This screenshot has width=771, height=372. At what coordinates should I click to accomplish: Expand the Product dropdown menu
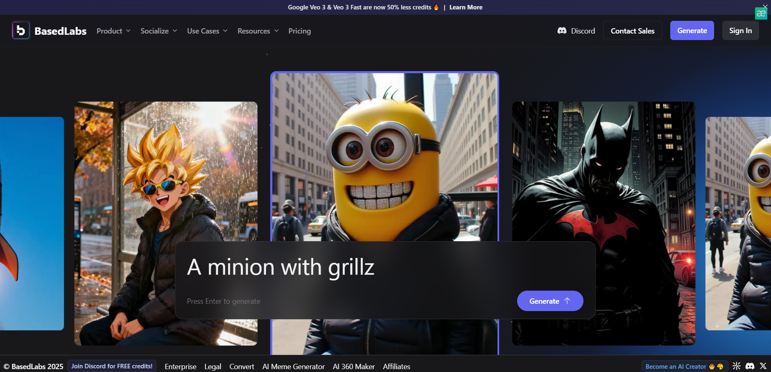click(113, 31)
